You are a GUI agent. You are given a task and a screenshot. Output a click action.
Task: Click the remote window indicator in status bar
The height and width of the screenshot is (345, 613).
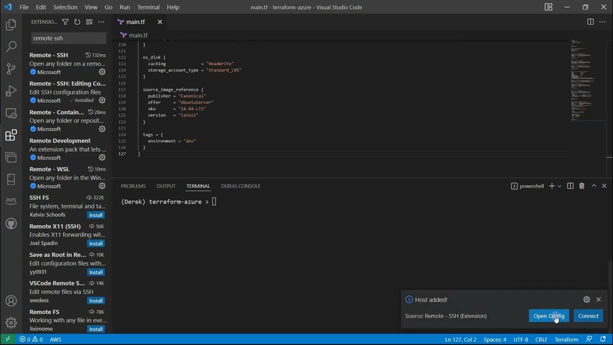(x=7, y=339)
